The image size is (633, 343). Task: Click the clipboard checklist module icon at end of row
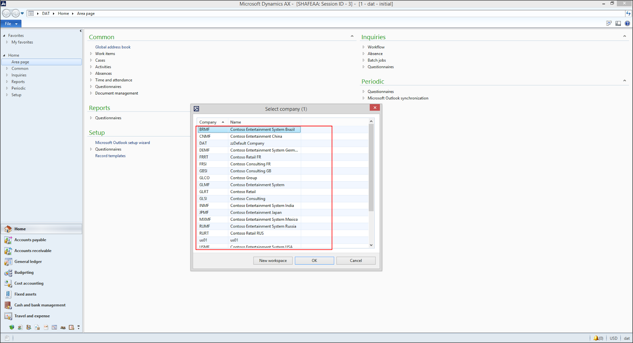point(72,327)
